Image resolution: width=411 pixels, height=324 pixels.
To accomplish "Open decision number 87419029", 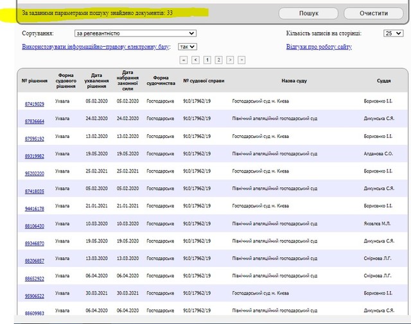I will point(34,104).
